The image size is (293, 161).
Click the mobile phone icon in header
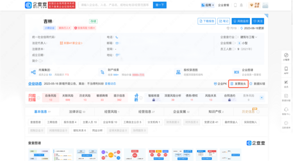pyautogui.click(x=235, y=5)
